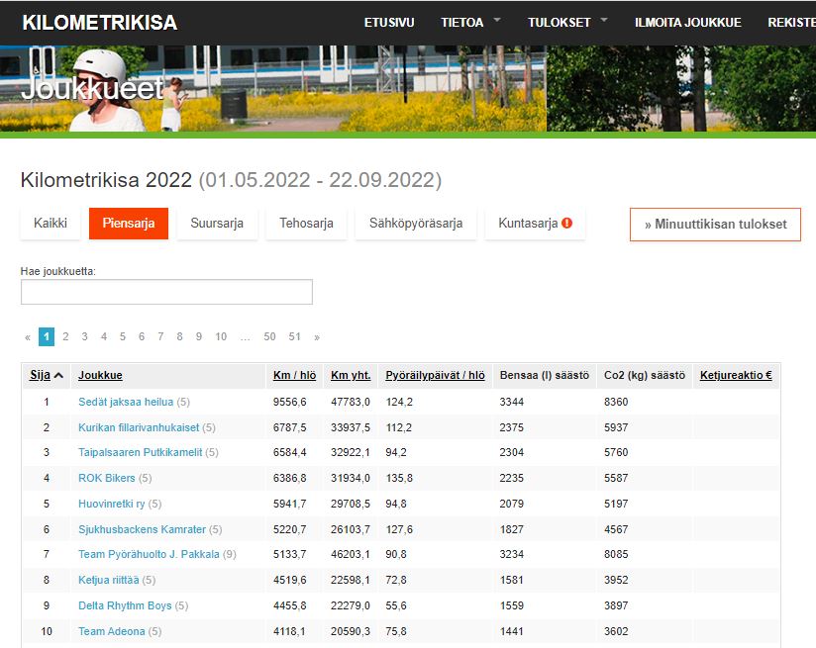
Task: Switch to the Tehosarja tab
Action: coord(306,224)
